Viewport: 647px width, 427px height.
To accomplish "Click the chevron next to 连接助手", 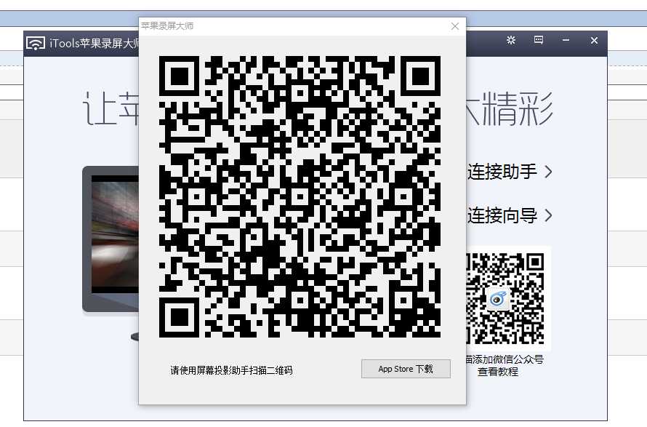I will [x=548, y=172].
